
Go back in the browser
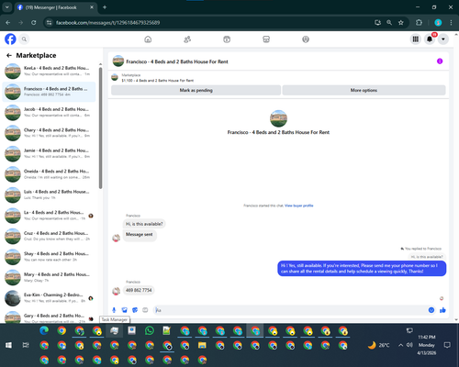[8, 23]
